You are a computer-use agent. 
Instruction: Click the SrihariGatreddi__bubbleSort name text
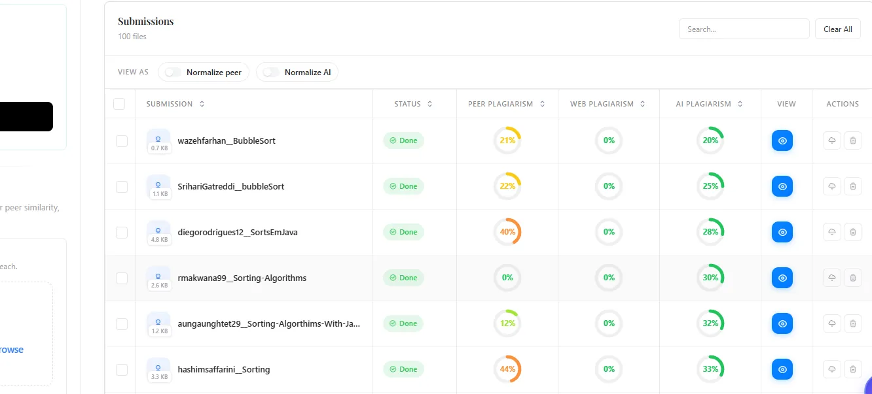231,186
